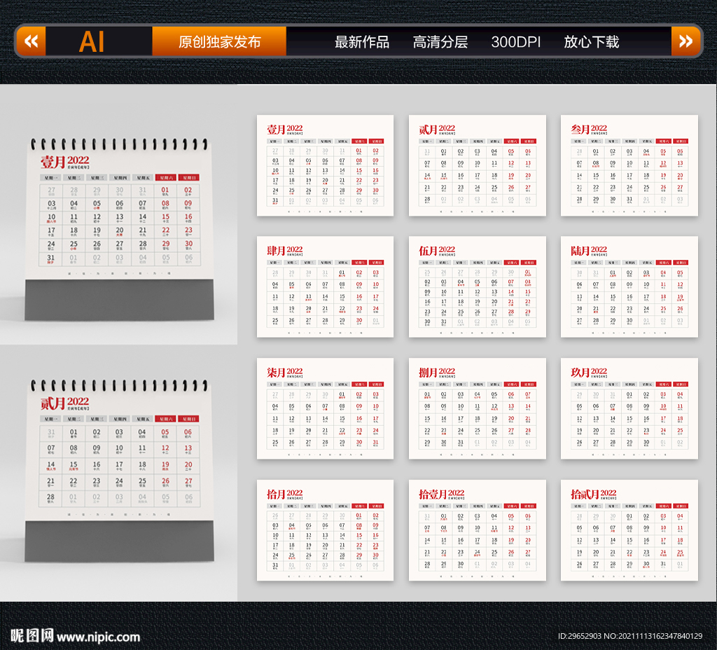
Task: Click the 贰月 2022 title on bottom mockup
Action: (x=65, y=403)
